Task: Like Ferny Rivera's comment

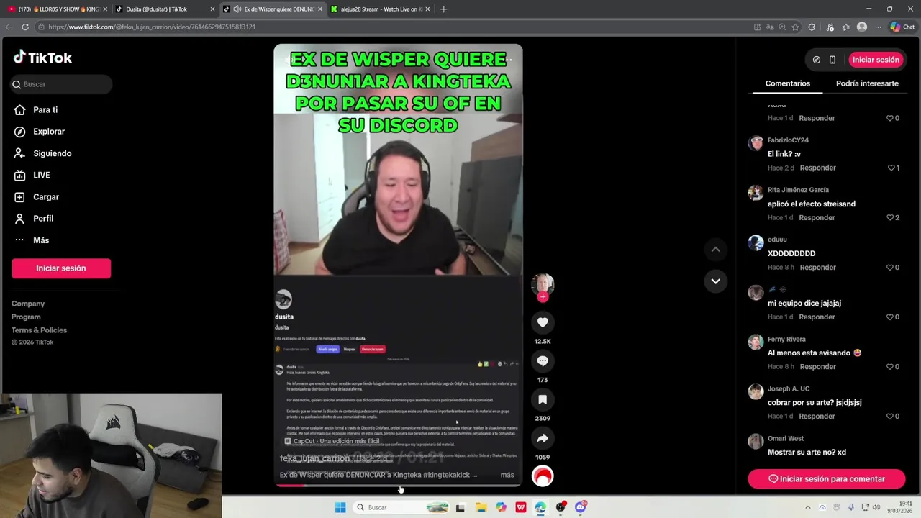Action: pos(891,366)
